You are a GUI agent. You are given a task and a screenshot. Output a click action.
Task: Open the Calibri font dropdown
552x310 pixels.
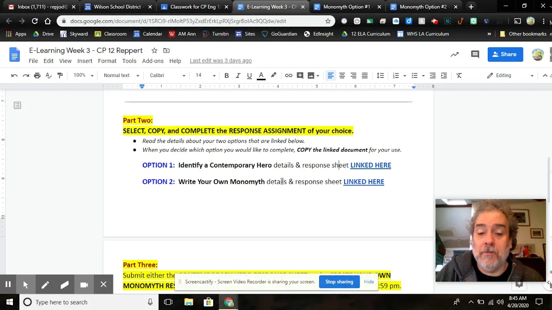(x=167, y=75)
